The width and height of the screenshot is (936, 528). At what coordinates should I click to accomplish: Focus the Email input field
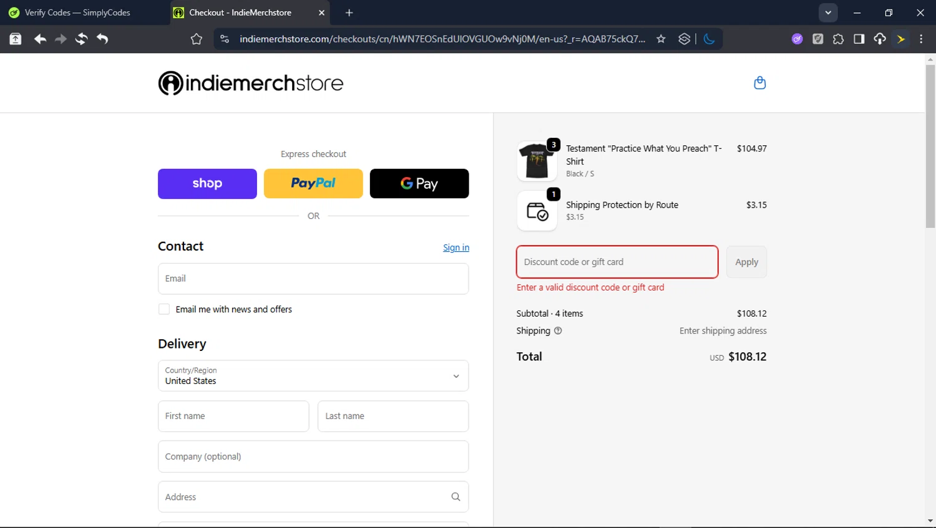tap(313, 279)
